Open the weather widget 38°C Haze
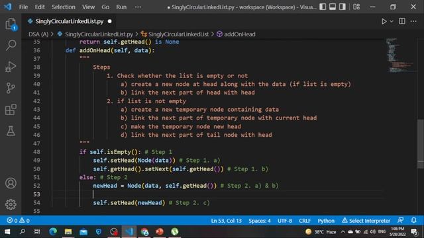The width and height of the screenshot is (424, 238). point(321,231)
